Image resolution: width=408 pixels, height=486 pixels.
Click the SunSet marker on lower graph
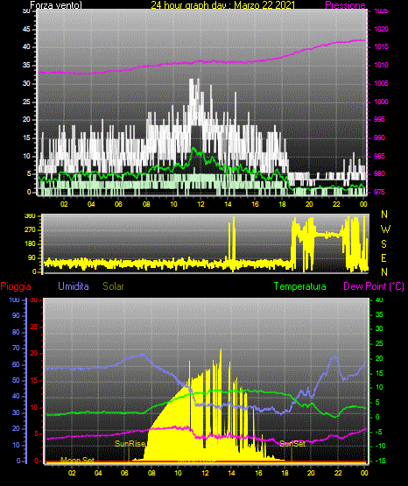pyautogui.click(x=292, y=444)
